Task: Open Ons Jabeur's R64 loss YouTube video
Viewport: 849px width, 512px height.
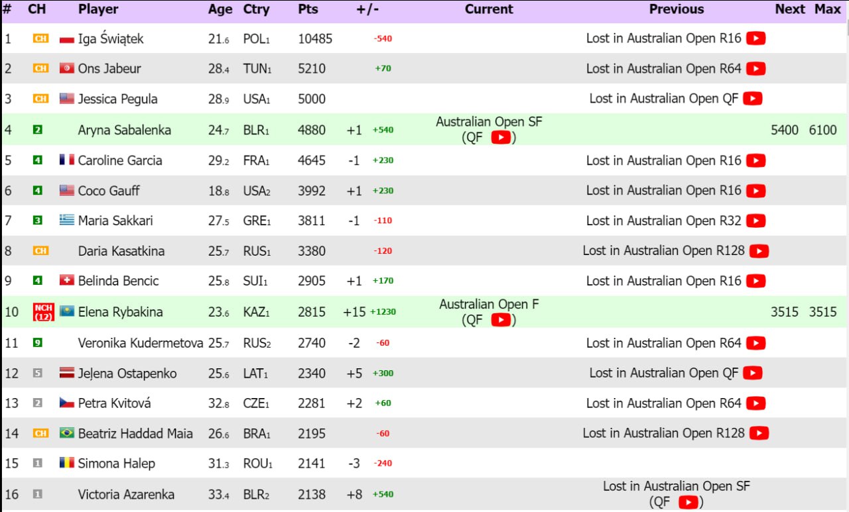Action: [x=755, y=69]
